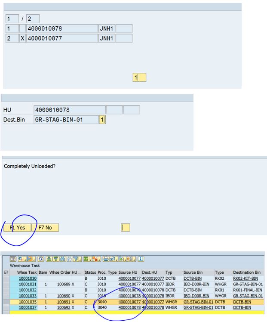Select the row of warehouse task 10001030
Image resolution: width=267 pixels, height=322 pixels.
(x=6, y=279)
